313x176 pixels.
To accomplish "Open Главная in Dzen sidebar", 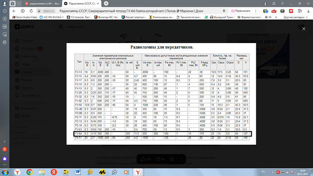I will [x=27, y=41].
